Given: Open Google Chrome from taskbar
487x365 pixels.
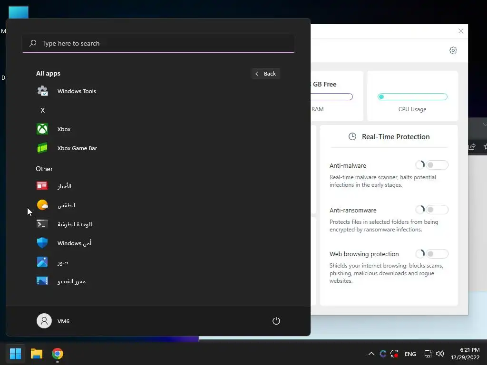Looking at the screenshot, I should coord(58,354).
